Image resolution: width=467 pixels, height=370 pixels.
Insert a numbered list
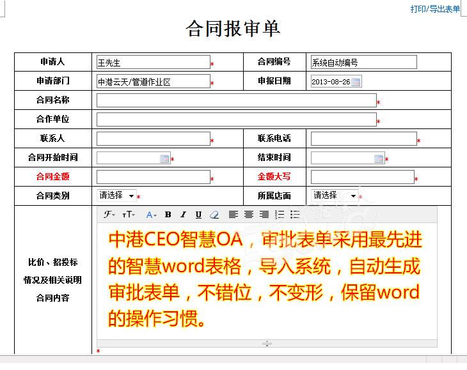tap(280, 215)
